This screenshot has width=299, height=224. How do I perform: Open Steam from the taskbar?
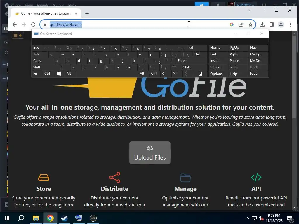point(64,218)
